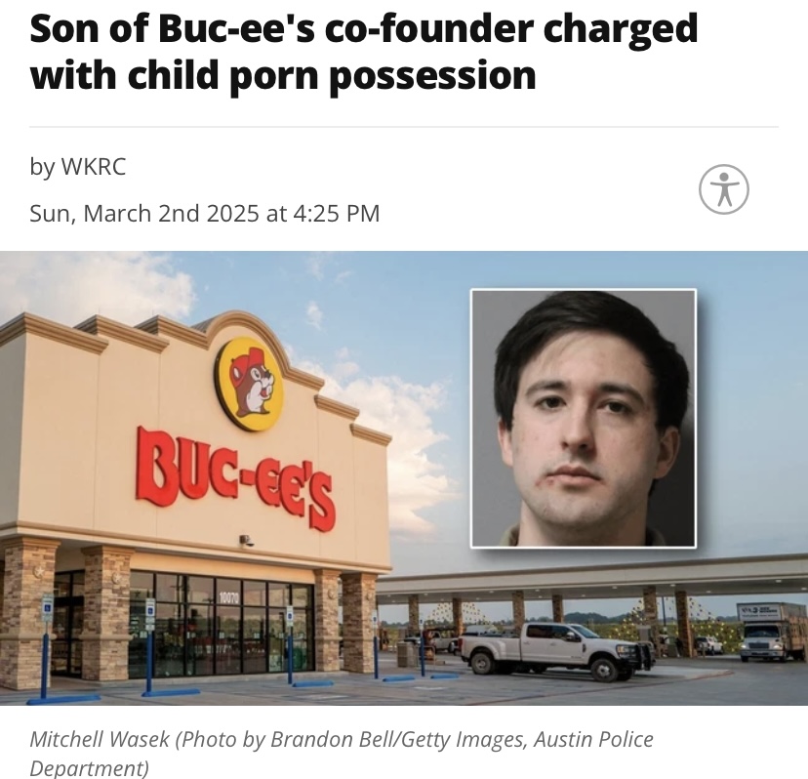Select the headline line 'Son of Buc-ee's co-founder charged'
The width and height of the screenshot is (808, 779).
[364, 29]
